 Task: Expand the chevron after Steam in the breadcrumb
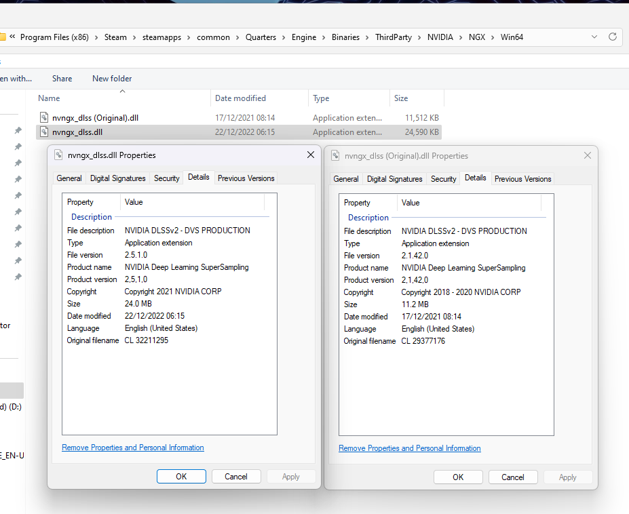click(134, 37)
